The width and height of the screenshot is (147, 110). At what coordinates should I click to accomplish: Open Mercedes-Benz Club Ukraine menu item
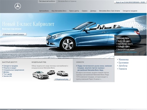tap(109, 11)
